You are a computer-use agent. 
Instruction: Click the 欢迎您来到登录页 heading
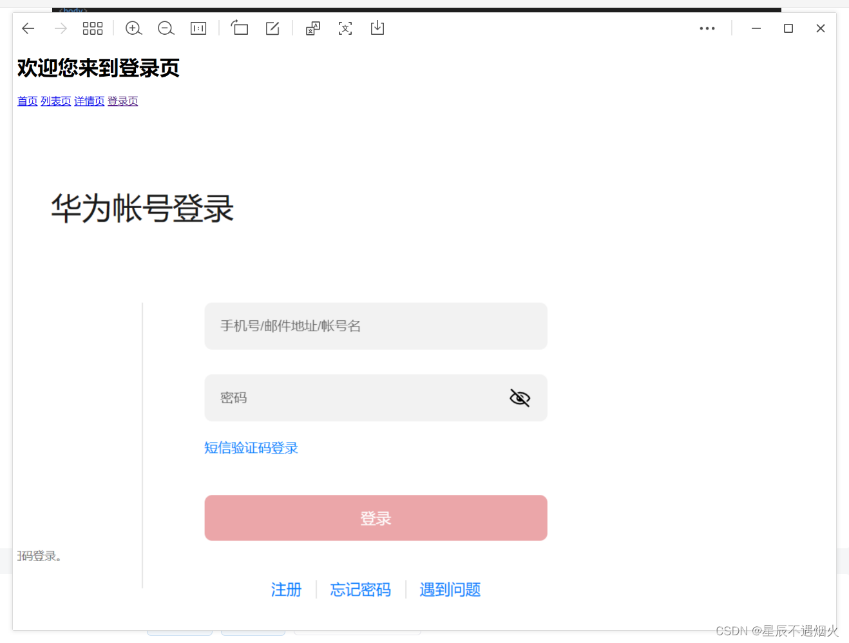pos(99,68)
